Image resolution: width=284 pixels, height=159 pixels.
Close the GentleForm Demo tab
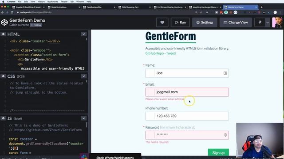[x=256, y=7]
